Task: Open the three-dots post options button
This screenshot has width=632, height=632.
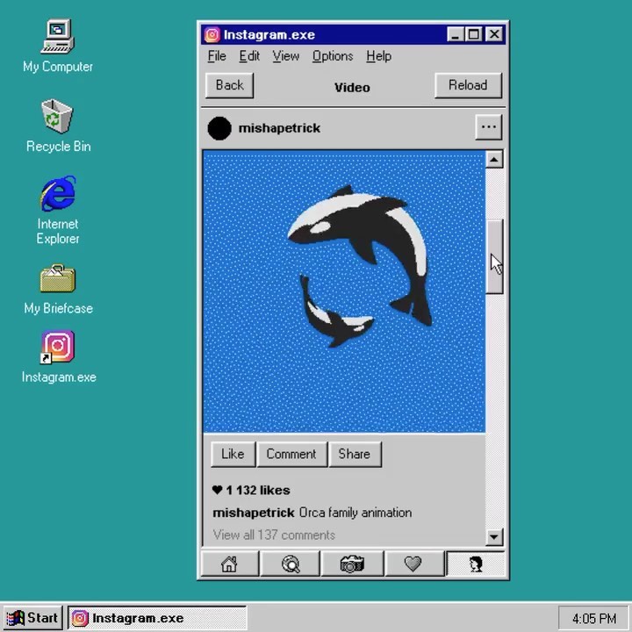Action: (x=489, y=127)
